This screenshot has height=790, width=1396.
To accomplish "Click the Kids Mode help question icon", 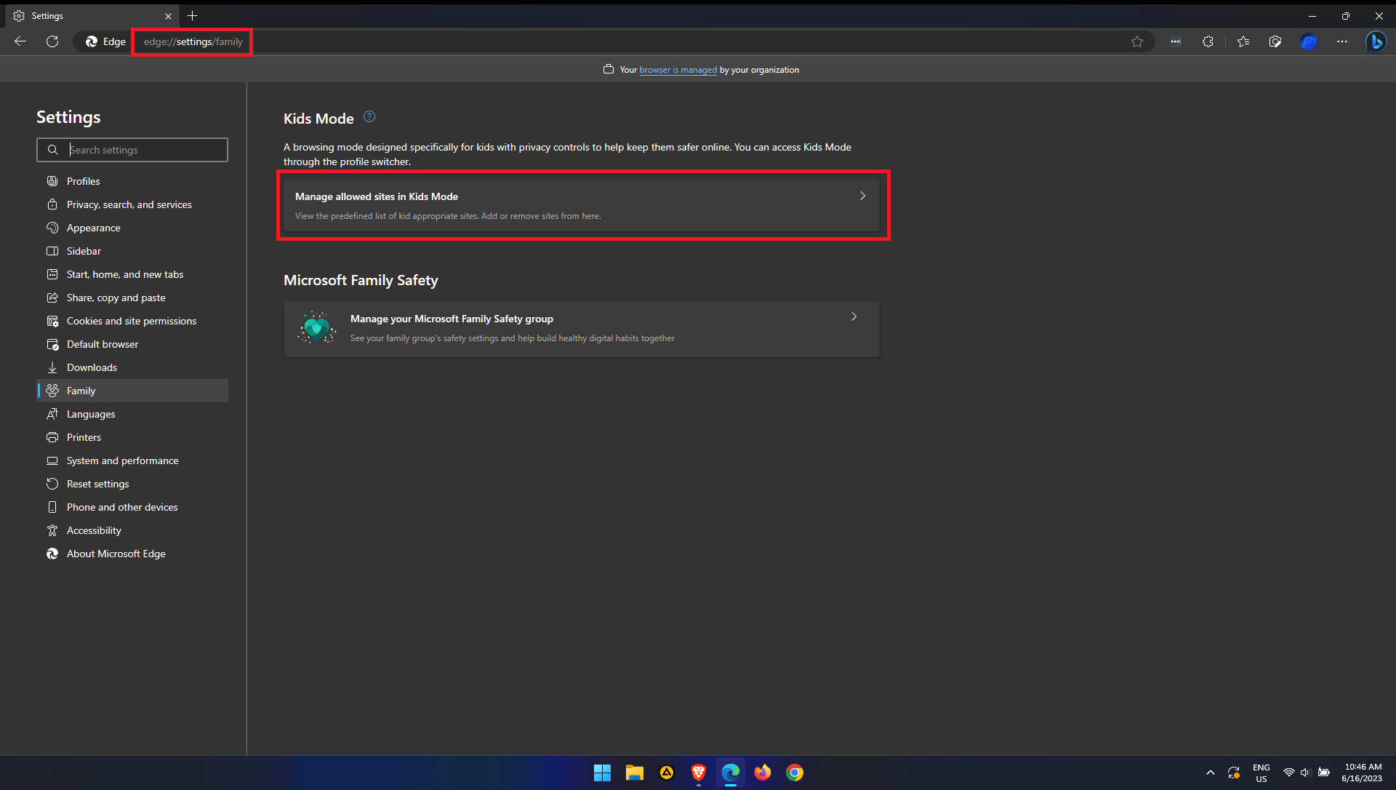I will [x=369, y=116].
